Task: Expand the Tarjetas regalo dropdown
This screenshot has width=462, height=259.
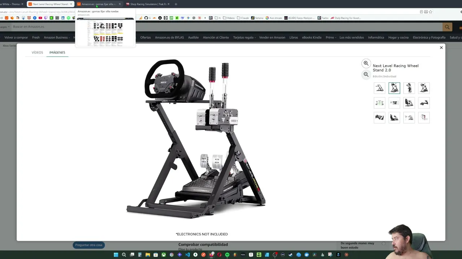Action: coord(244,37)
